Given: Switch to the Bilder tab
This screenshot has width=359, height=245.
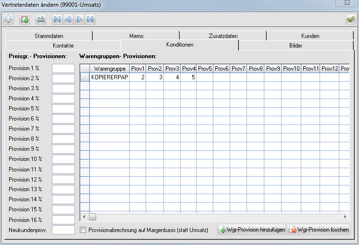Looking at the screenshot, I should tap(296, 45).
